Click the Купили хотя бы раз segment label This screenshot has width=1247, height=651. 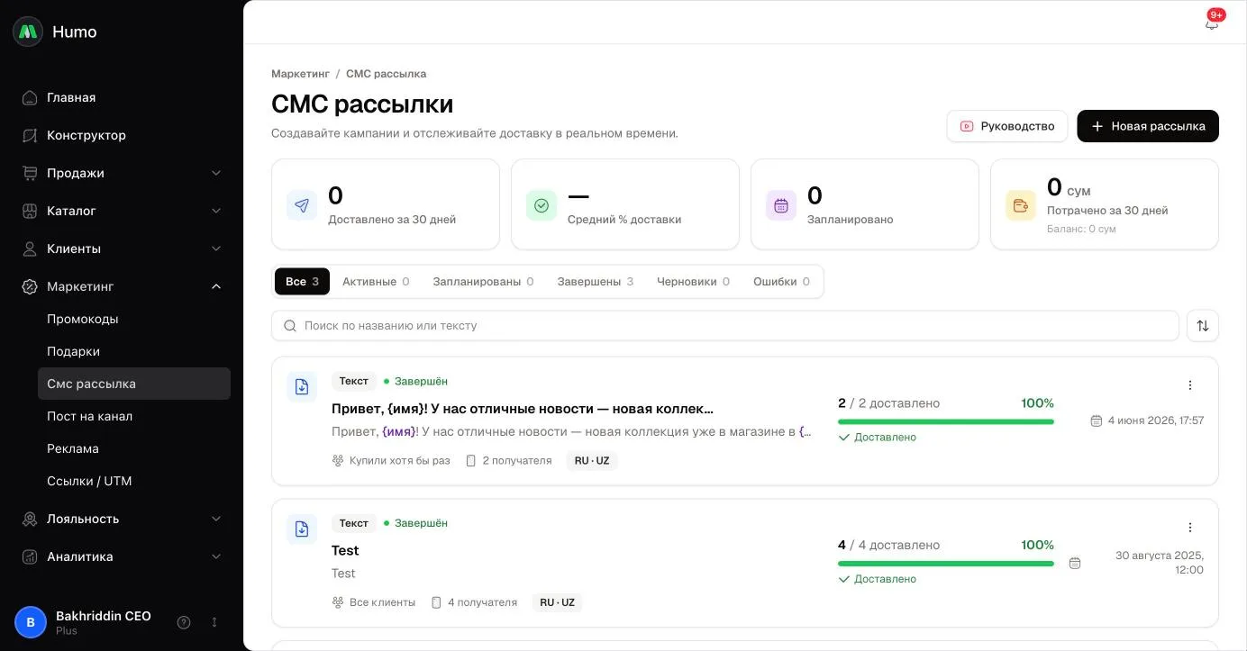(x=400, y=461)
